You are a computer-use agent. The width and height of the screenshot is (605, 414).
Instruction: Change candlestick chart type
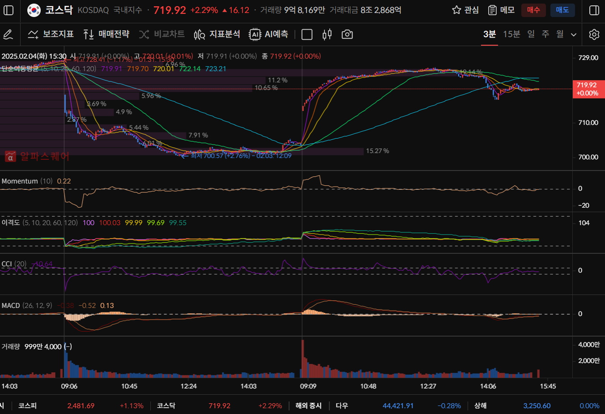(327, 34)
